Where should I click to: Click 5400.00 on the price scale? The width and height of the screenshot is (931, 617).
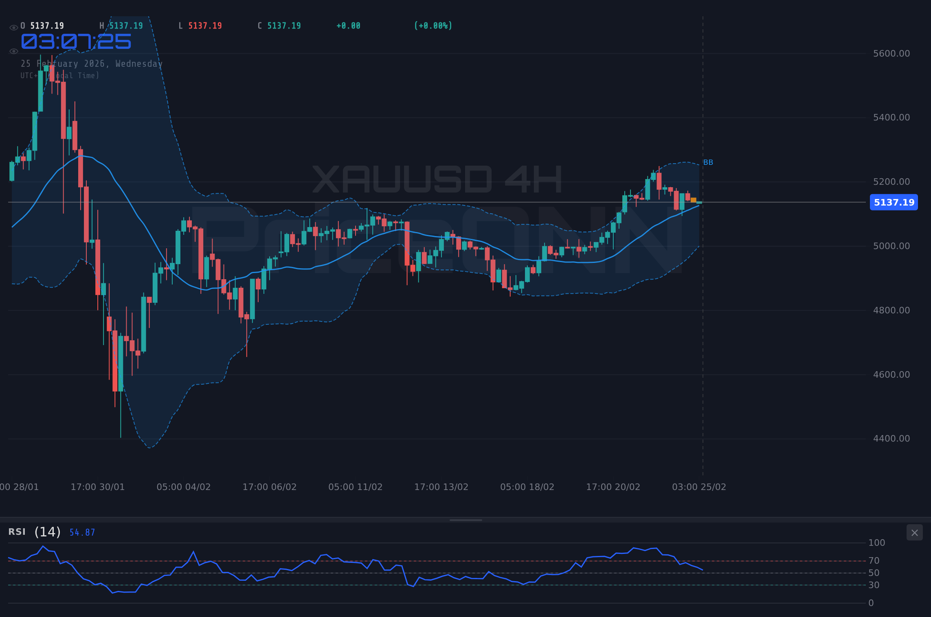(891, 117)
